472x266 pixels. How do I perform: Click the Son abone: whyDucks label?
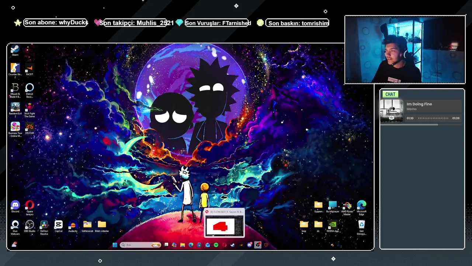coord(56,23)
